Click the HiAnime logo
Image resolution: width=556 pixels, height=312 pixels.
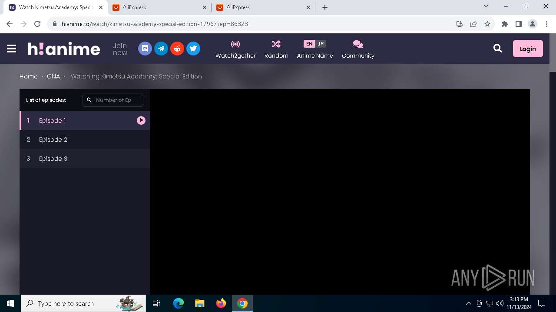[x=64, y=49]
